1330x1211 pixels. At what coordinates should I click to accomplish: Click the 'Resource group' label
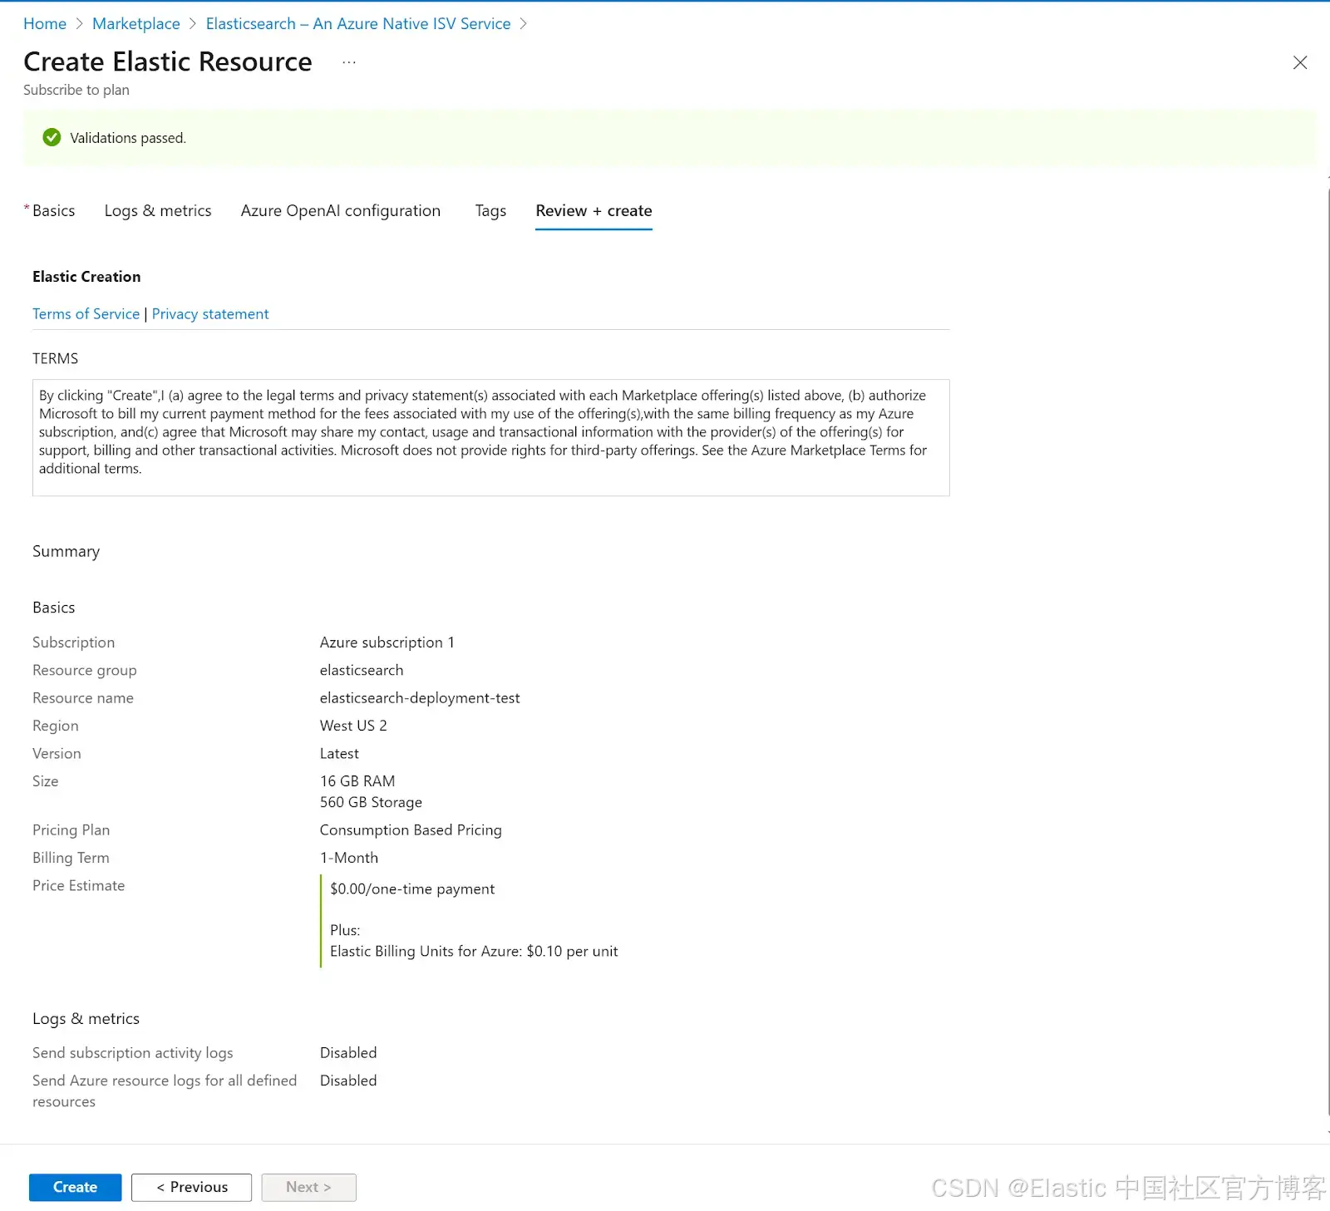click(x=85, y=670)
